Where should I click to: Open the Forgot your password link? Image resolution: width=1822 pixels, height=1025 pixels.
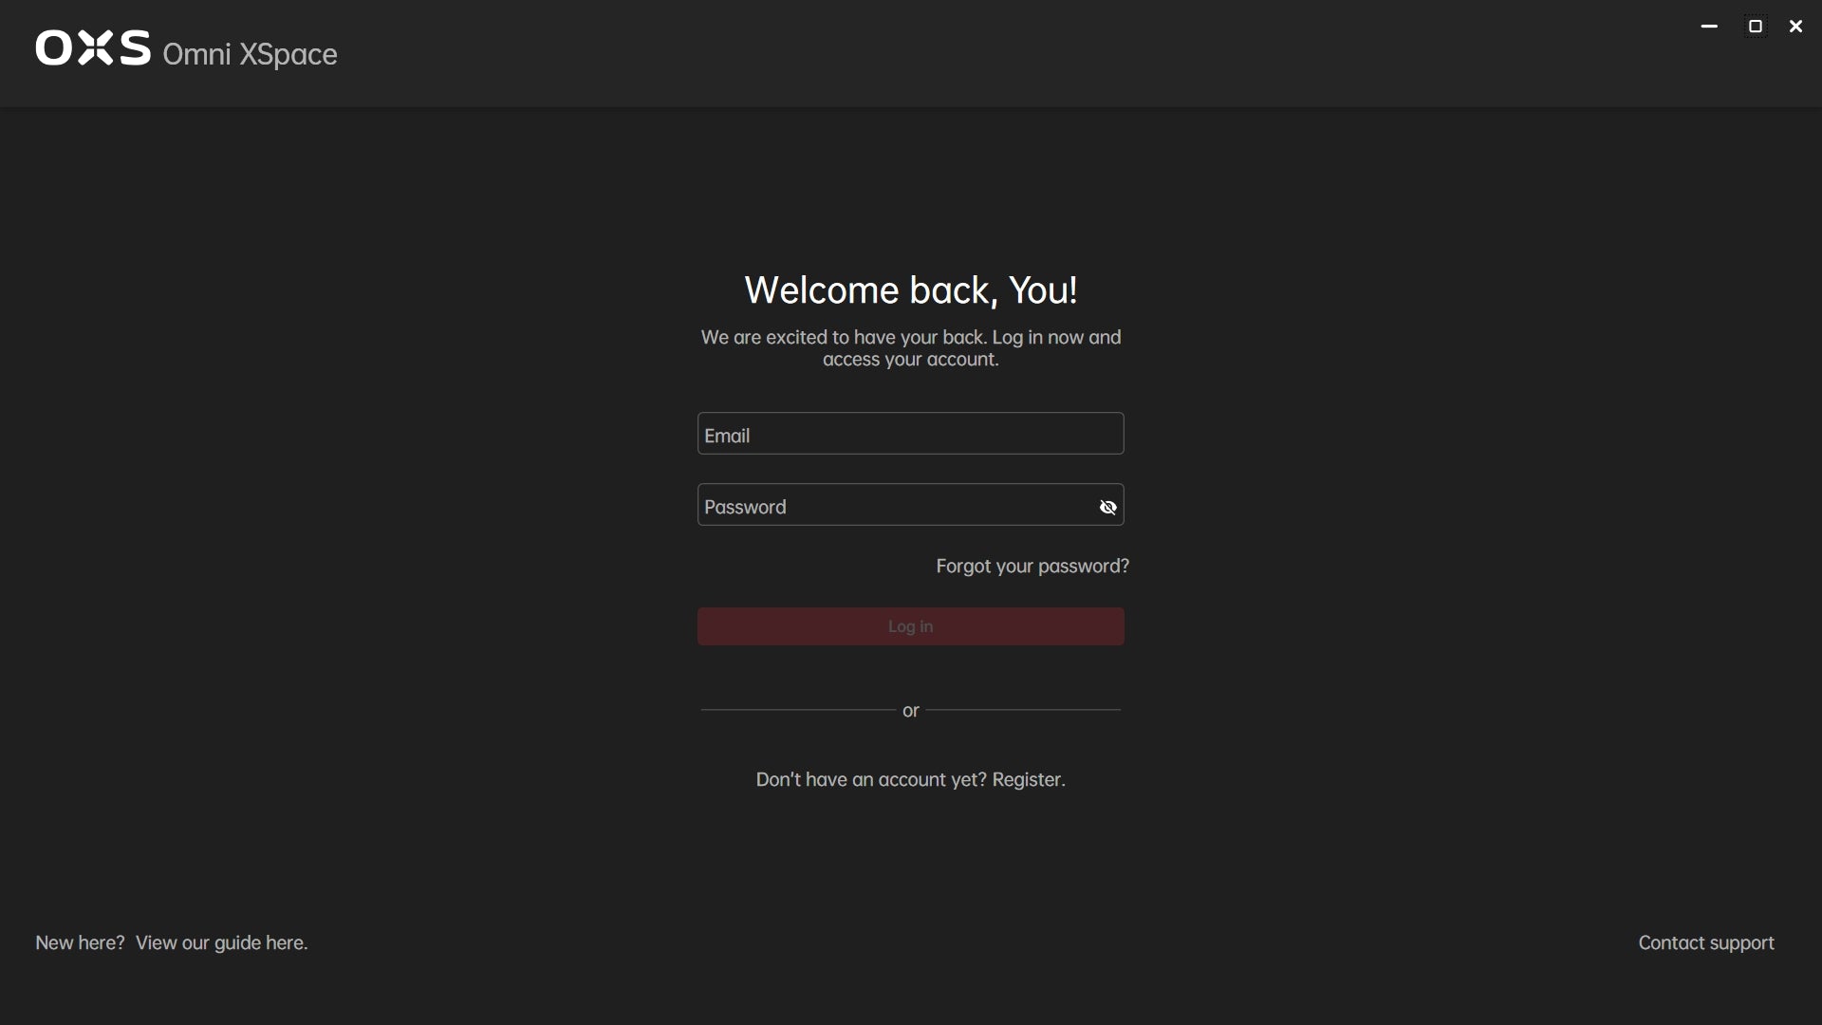click(x=1032, y=567)
